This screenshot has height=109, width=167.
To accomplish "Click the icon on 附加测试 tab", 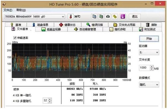I will [x=141, y=29].
